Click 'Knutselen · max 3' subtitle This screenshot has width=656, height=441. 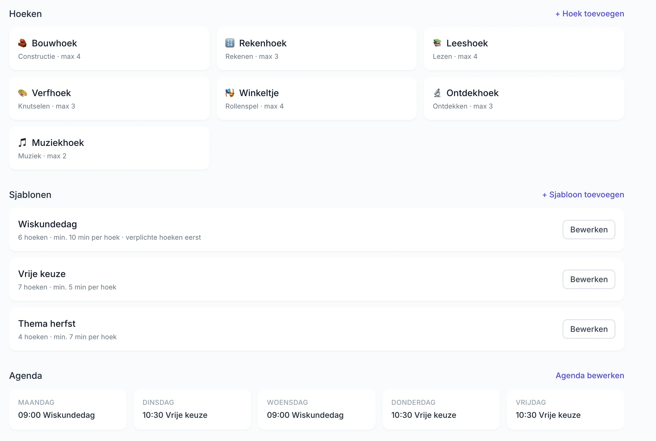pos(47,106)
